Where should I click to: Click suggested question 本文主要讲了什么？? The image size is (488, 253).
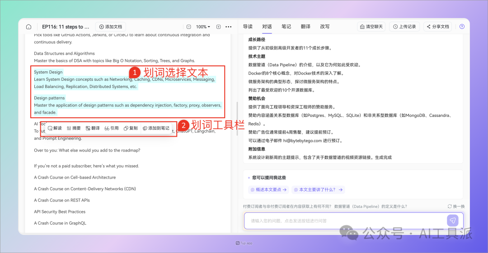point(318,189)
